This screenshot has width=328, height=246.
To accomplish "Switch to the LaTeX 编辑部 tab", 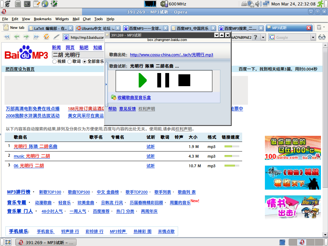I will [51, 28].
